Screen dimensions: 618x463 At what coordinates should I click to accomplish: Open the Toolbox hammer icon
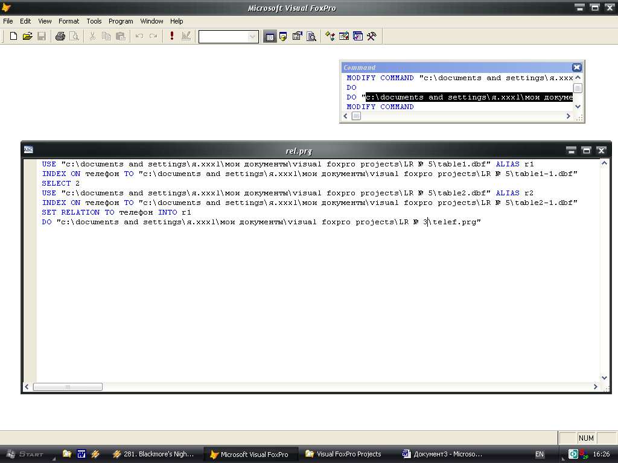click(x=372, y=36)
